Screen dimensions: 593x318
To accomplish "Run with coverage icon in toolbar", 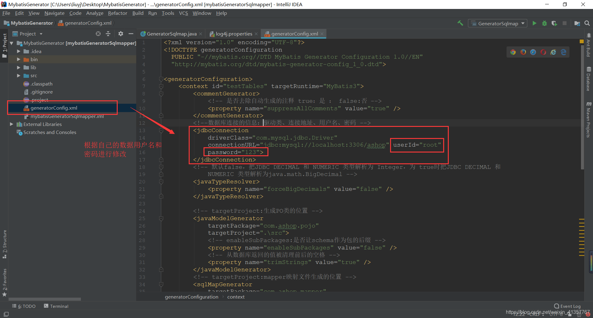I will point(554,23).
